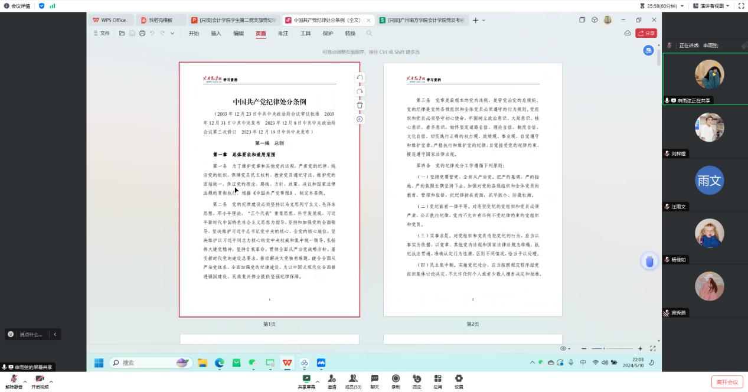Turn on the camera (开启视频)

tap(40, 381)
